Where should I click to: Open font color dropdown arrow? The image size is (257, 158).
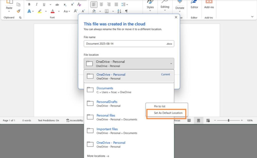point(59,11)
